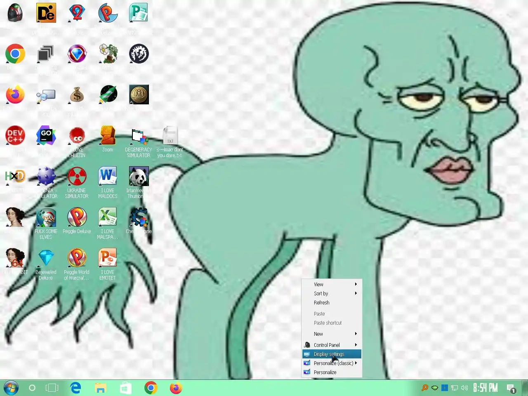The image size is (528, 396).
Task: Choose Paste in the context menu
Action: 332,313
